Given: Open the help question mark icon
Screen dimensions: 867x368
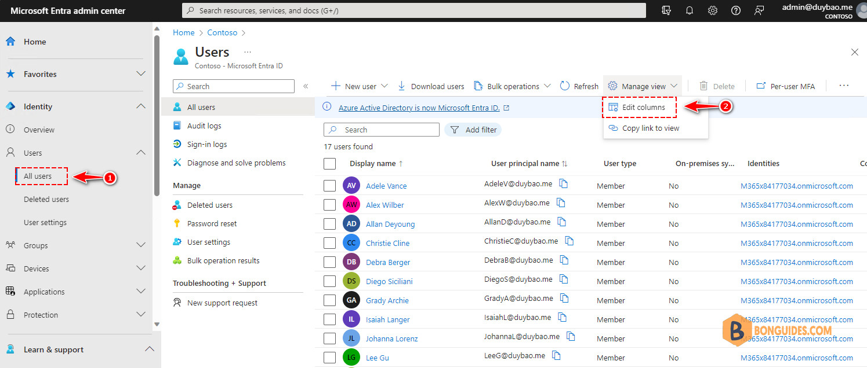Looking at the screenshot, I should pyautogui.click(x=736, y=10).
